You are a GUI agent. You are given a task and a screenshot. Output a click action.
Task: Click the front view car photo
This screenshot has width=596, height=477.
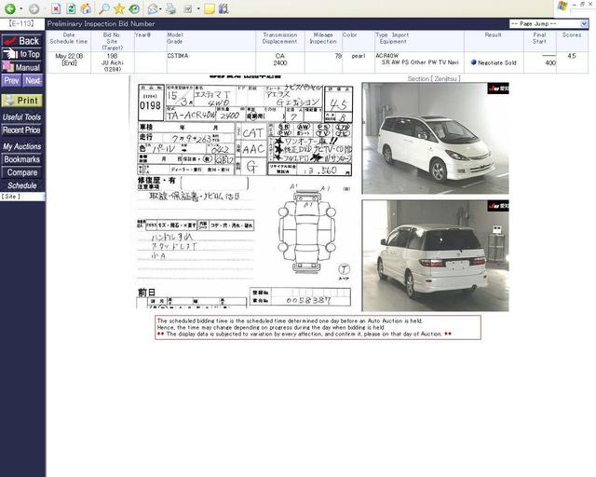coord(435,138)
